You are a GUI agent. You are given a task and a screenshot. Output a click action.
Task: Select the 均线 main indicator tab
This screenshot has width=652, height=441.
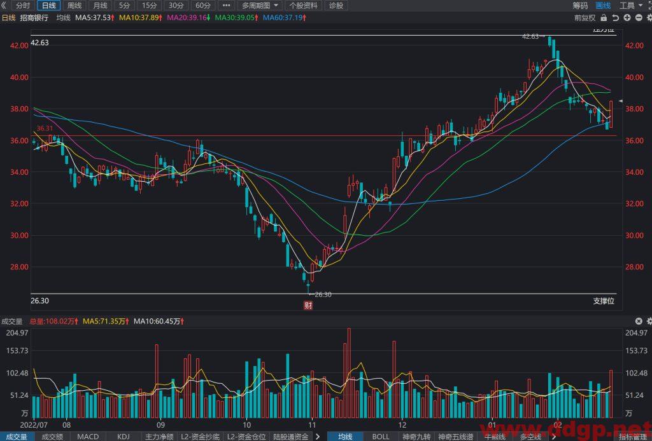[345, 437]
